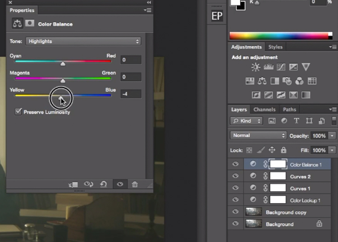View previous state of adjustment

[88, 184]
